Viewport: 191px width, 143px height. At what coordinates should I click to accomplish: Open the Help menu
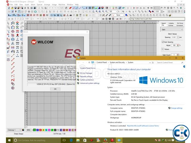pyautogui.click(x=77, y=4)
